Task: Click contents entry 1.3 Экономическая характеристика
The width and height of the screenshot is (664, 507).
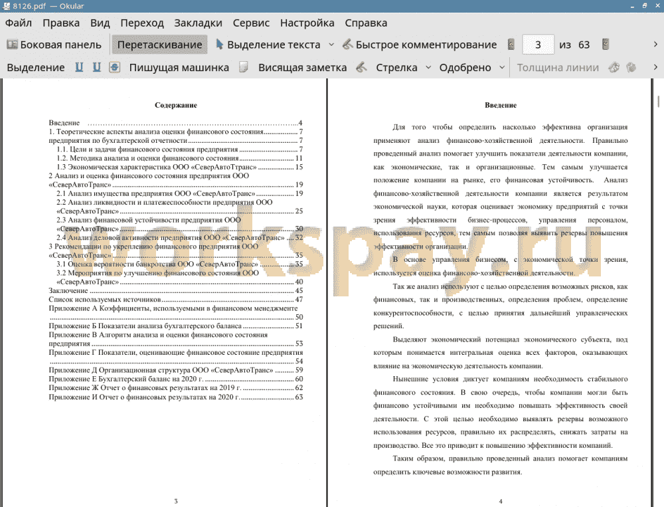Action: (179, 167)
